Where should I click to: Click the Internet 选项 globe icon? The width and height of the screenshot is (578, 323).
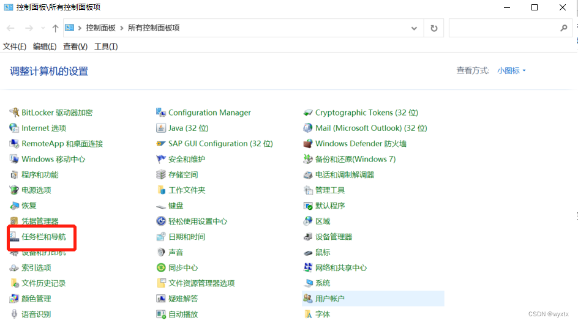[14, 128]
